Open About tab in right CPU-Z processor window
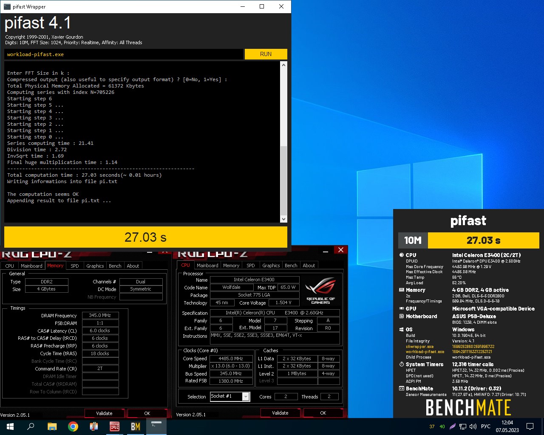 309,266
